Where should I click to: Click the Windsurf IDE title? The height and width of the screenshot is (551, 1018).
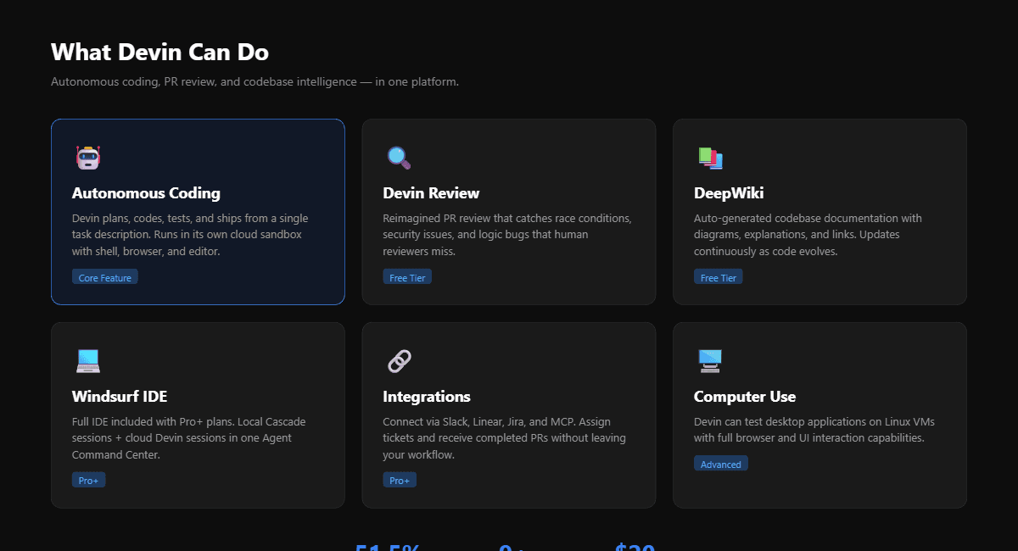(120, 396)
